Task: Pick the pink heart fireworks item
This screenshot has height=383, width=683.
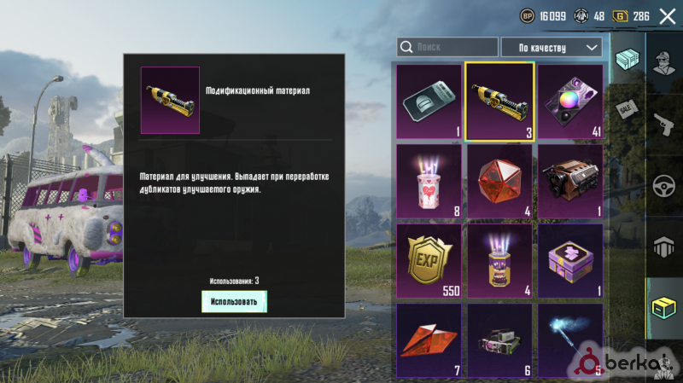Action: [x=429, y=181]
